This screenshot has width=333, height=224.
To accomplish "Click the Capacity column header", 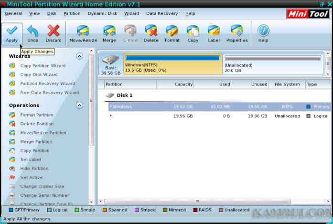I will point(175,84).
